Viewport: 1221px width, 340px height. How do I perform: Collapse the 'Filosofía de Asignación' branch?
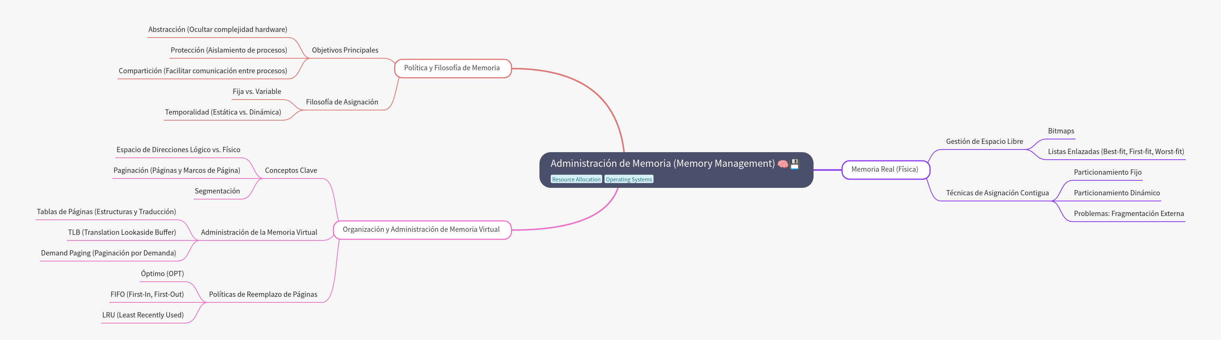click(x=343, y=101)
